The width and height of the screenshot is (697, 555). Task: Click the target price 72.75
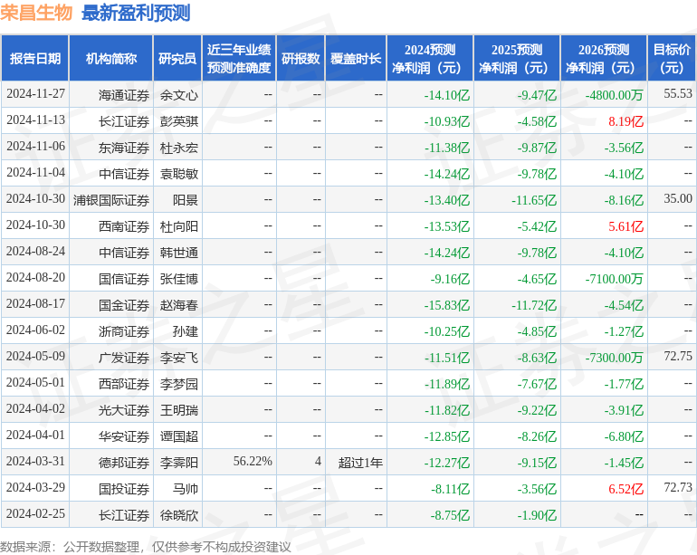pos(678,356)
